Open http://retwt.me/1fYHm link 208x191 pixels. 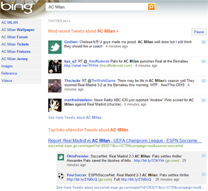81,66
